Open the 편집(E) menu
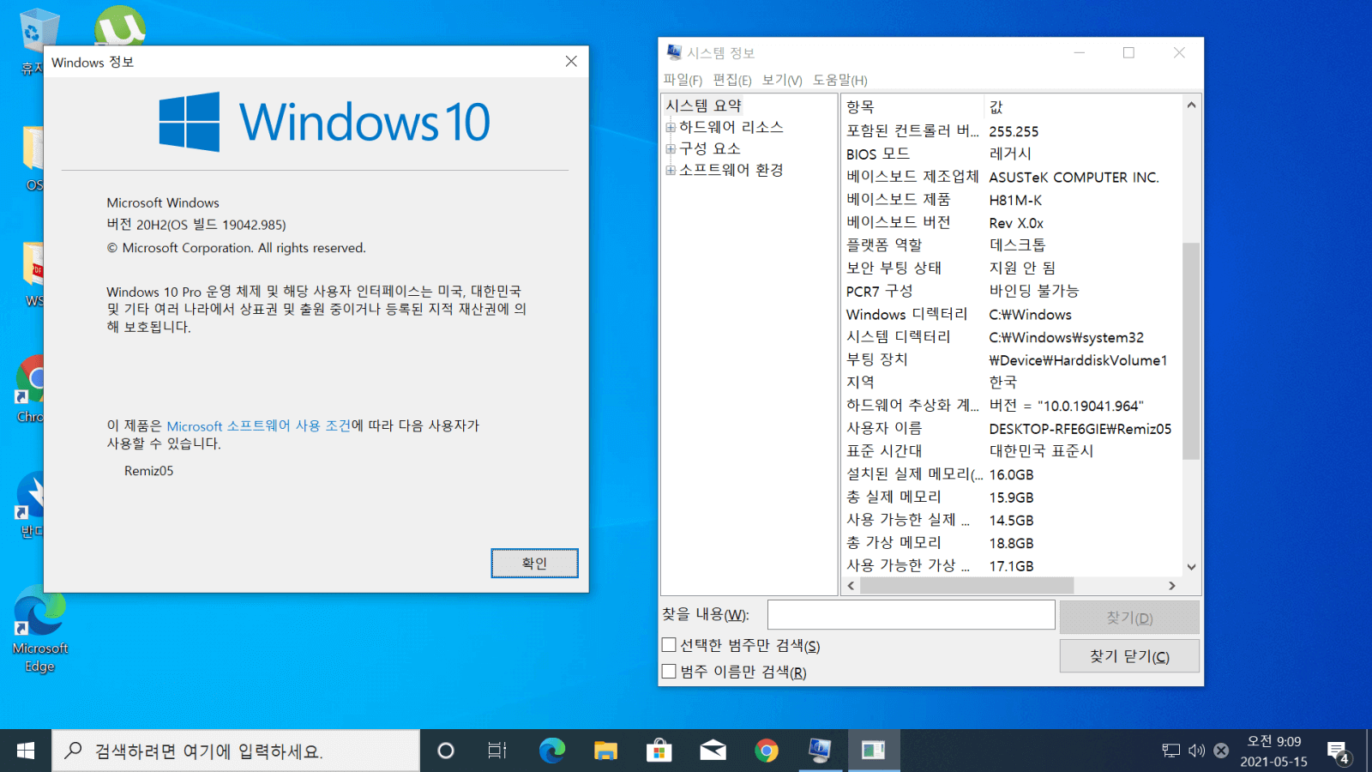The width and height of the screenshot is (1372, 772). [x=732, y=80]
